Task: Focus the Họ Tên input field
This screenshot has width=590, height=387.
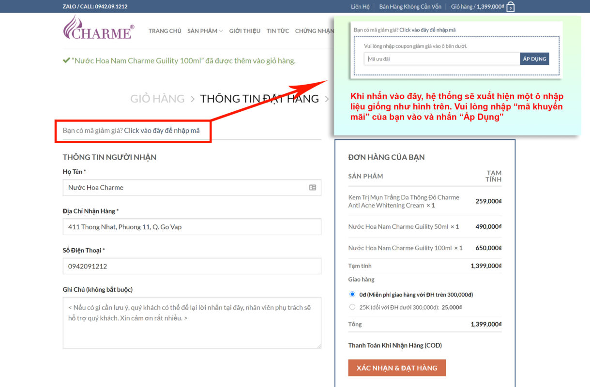Action: (184, 188)
